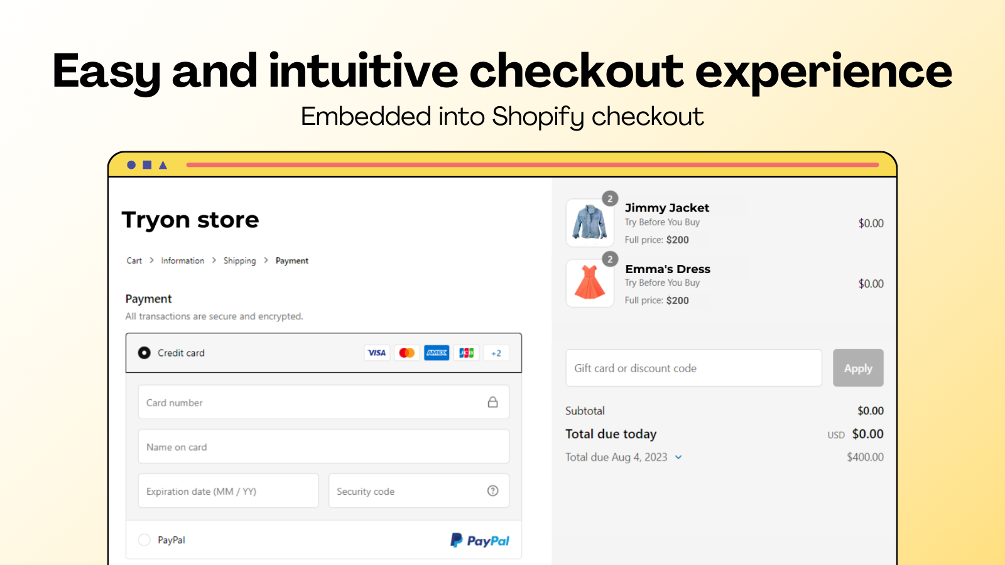Click the Name on card field

pyautogui.click(x=323, y=447)
